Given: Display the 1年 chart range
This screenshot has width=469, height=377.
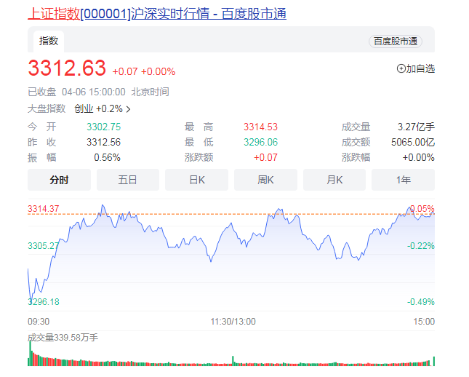Looking at the screenshot, I should 403,180.
